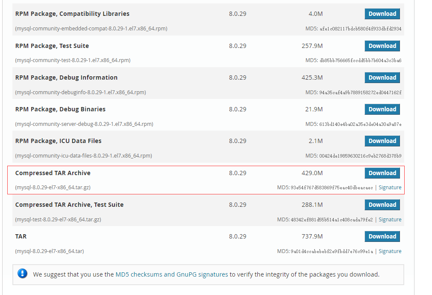Screen dimensions: 432x295
Task: Click filename mysql-community-icu-data-files-8.0.29-1.el7.x86_64.rpm
Action: tap(83, 156)
